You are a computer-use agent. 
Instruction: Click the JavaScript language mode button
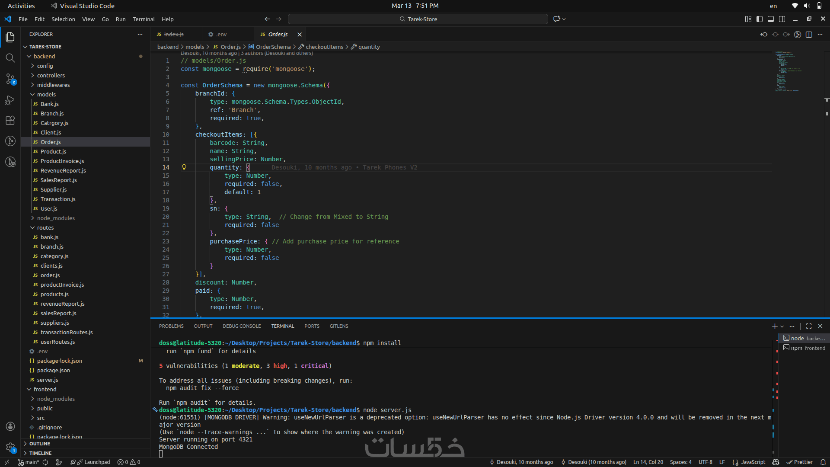click(x=753, y=462)
